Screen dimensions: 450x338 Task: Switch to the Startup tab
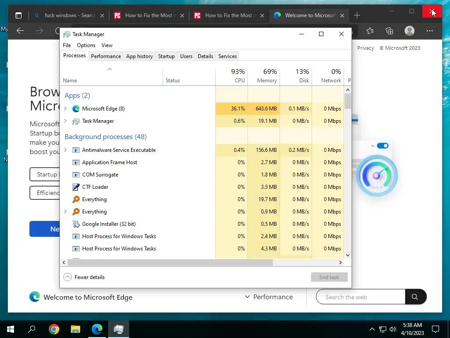click(167, 56)
